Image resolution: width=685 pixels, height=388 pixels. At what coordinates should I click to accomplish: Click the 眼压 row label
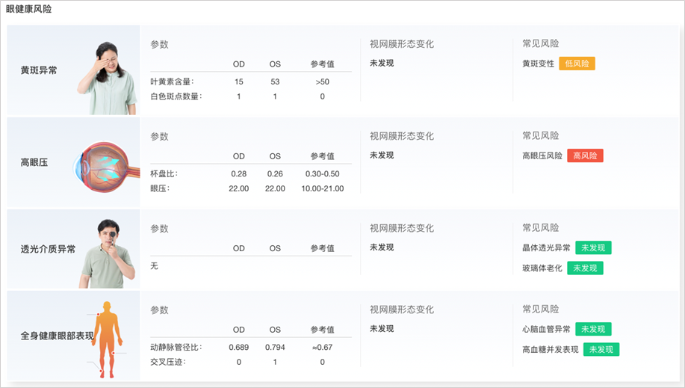160,188
